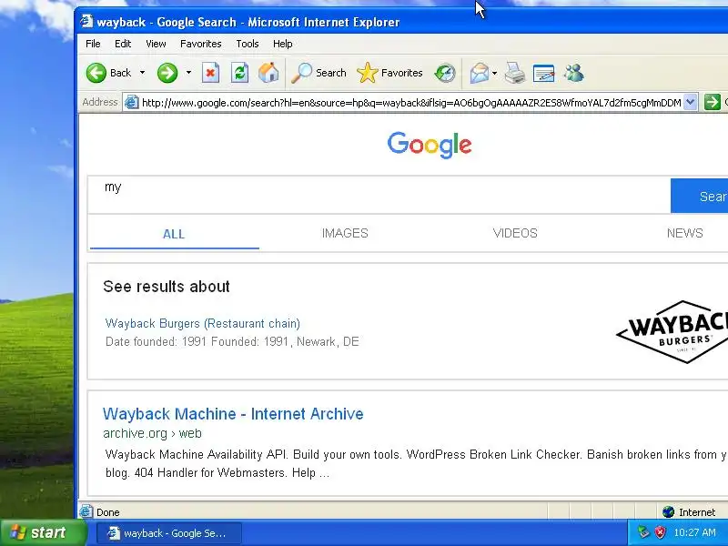Open the File menu

point(93,44)
